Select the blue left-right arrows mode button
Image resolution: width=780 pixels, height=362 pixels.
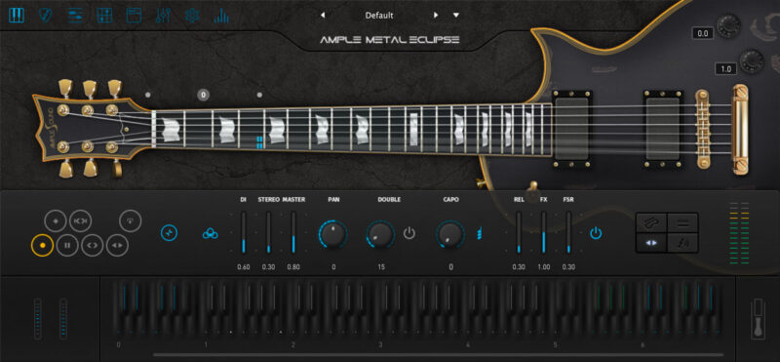point(651,243)
